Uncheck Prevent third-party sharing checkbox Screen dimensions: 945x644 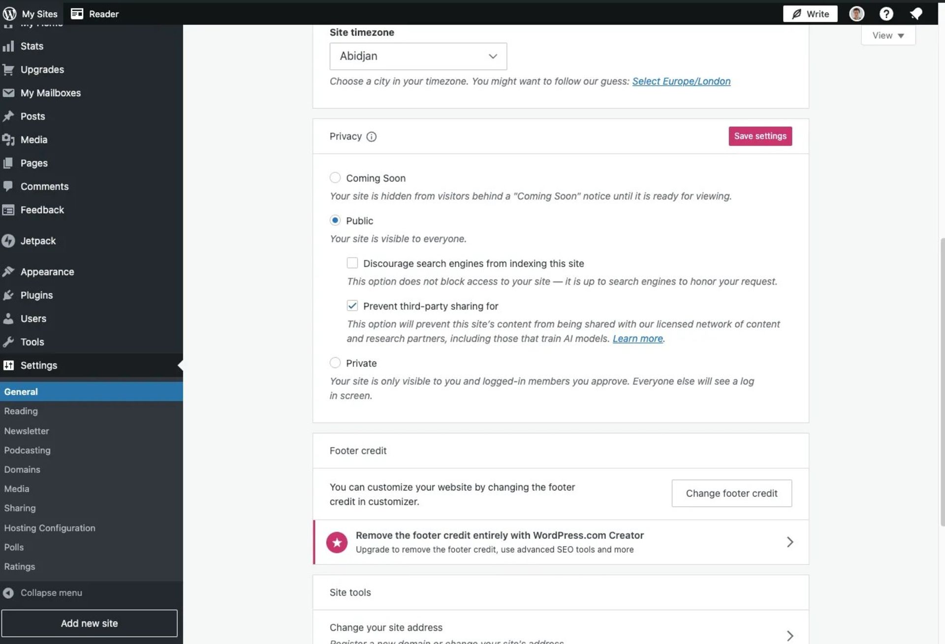352,306
